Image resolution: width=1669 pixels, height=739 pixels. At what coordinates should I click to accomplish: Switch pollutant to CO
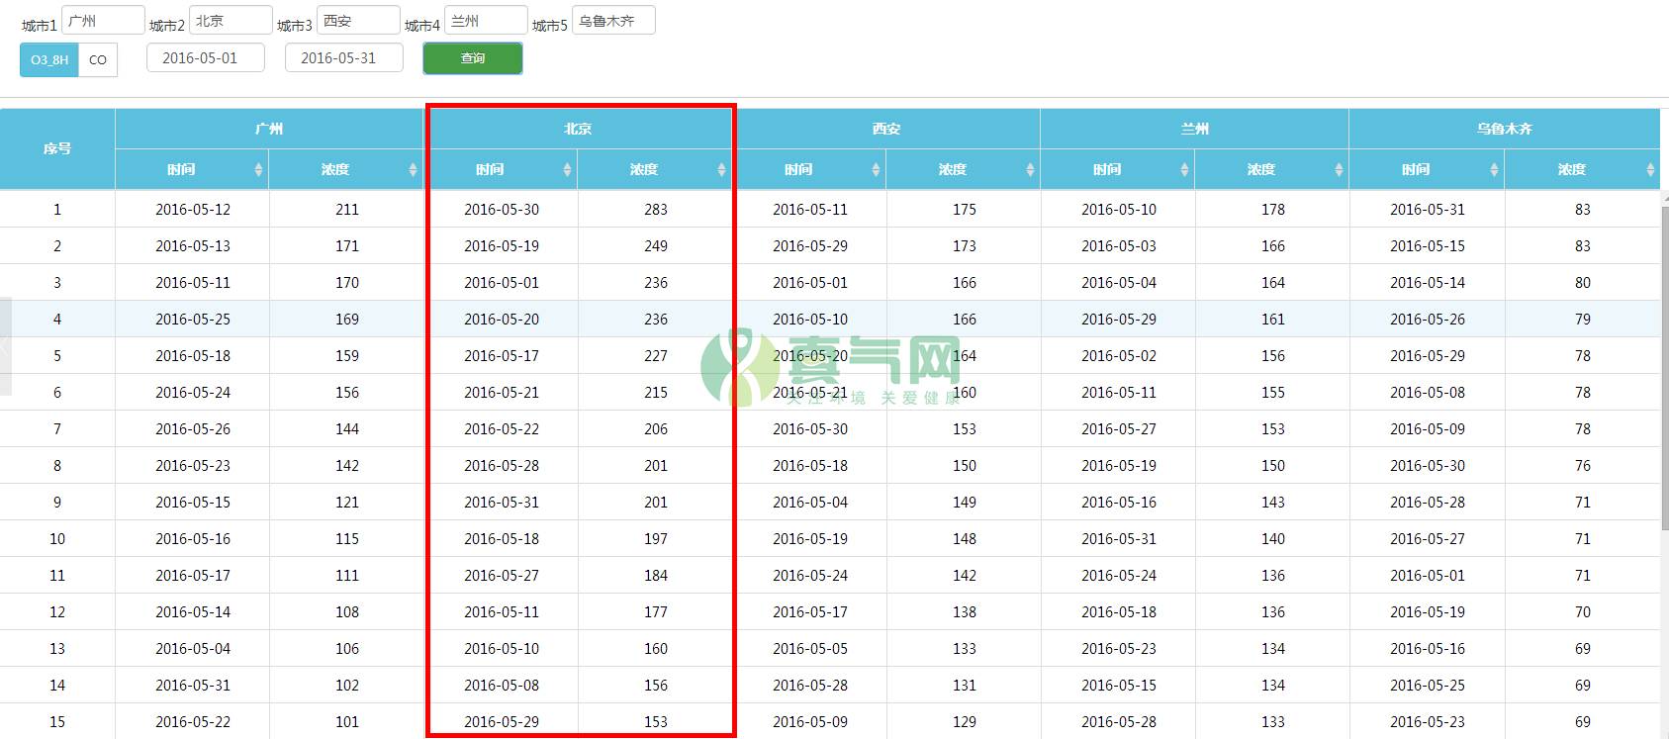pos(98,59)
